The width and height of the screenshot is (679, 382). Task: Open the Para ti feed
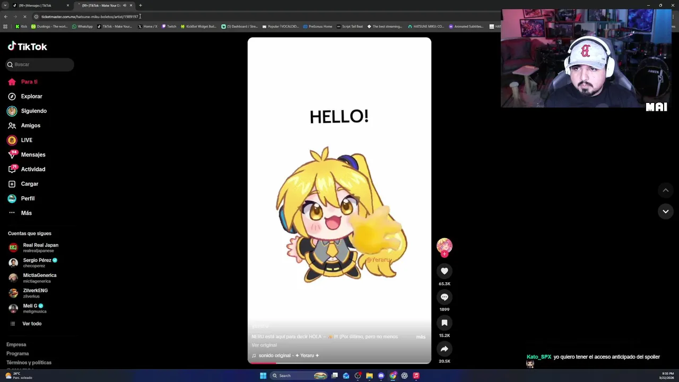pyautogui.click(x=23, y=82)
